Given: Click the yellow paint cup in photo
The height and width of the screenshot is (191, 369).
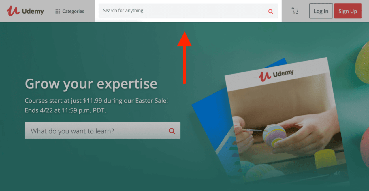Looking at the screenshot, I should point(325,159).
